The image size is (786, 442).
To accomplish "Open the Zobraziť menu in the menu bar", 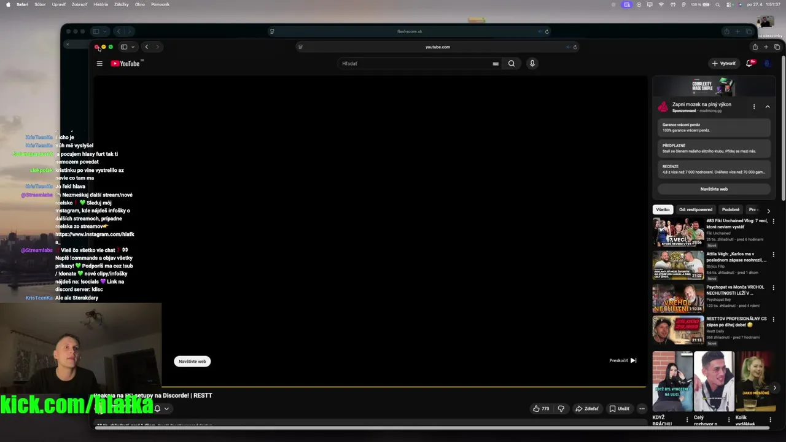I will click(x=79, y=4).
